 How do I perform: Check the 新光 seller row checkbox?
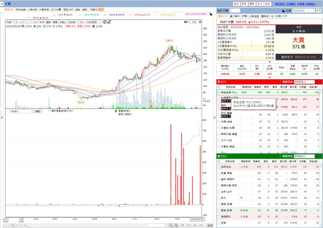coord(219,198)
